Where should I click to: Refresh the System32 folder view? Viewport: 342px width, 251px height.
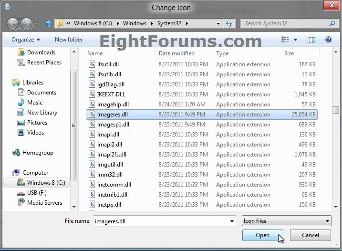click(x=229, y=23)
